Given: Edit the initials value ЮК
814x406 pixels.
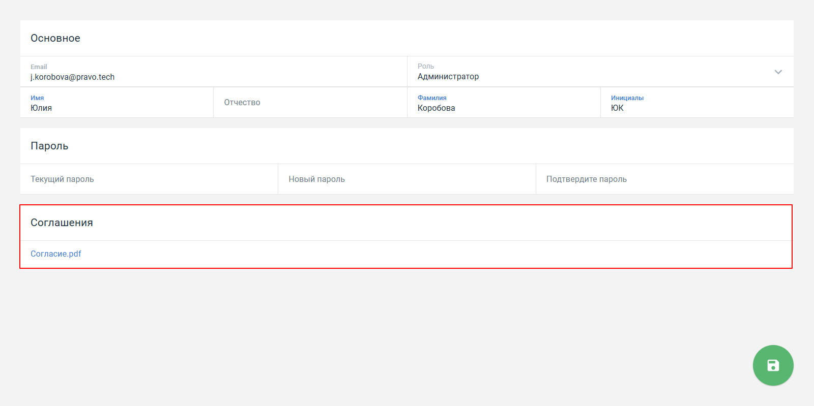Looking at the screenshot, I should pyautogui.click(x=617, y=108).
